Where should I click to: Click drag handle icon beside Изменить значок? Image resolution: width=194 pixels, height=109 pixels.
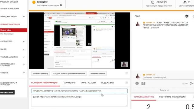click(x=126, y=73)
